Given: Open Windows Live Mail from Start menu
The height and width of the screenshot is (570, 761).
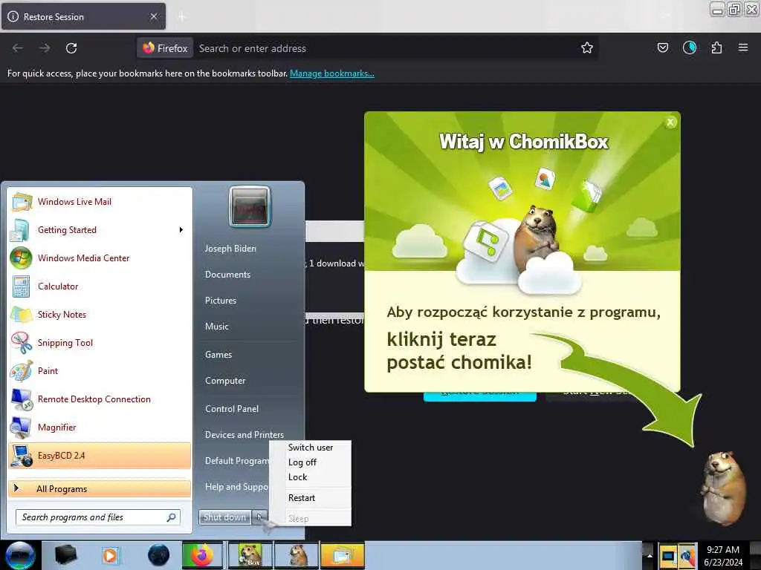Looking at the screenshot, I should click(x=100, y=202).
